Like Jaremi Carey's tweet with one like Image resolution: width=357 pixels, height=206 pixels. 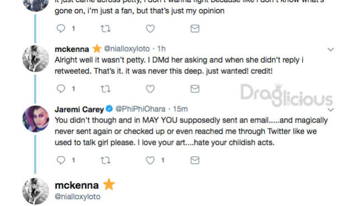coord(151,161)
